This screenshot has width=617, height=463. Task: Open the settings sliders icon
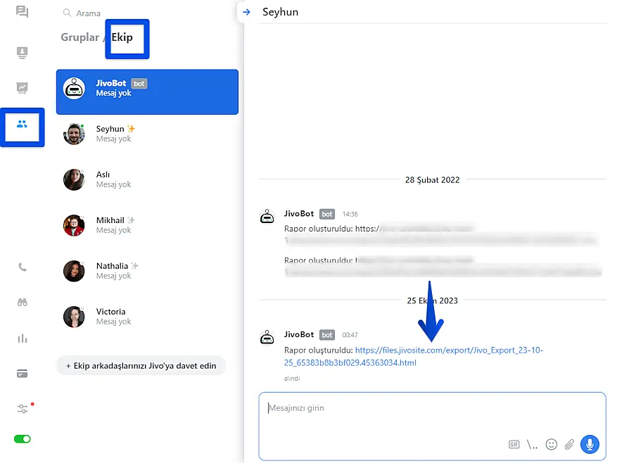(x=23, y=409)
